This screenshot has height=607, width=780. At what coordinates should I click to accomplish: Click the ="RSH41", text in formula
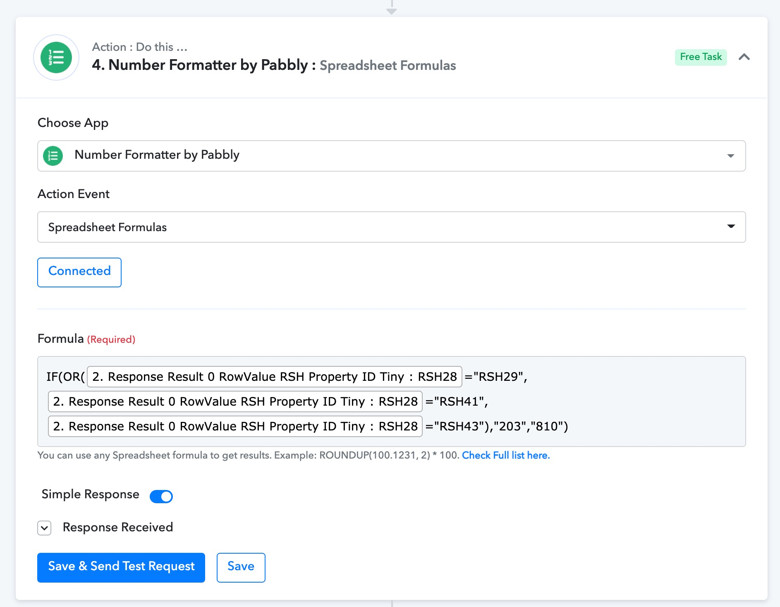click(457, 401)
